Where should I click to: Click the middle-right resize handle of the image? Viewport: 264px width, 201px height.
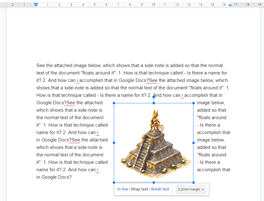tap(193, 143)
